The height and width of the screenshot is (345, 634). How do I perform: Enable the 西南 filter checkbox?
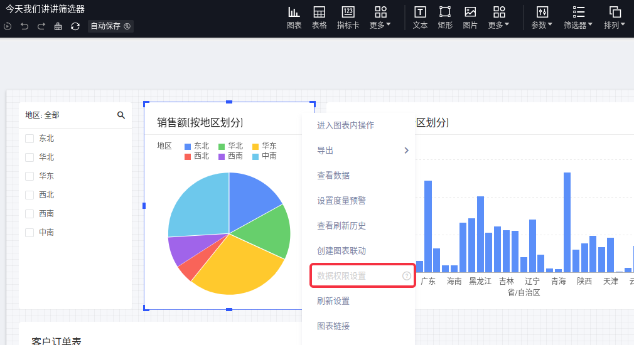[30, 214]
